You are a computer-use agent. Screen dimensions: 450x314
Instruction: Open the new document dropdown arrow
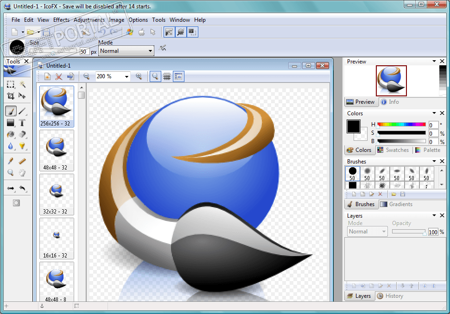(23, 32)
